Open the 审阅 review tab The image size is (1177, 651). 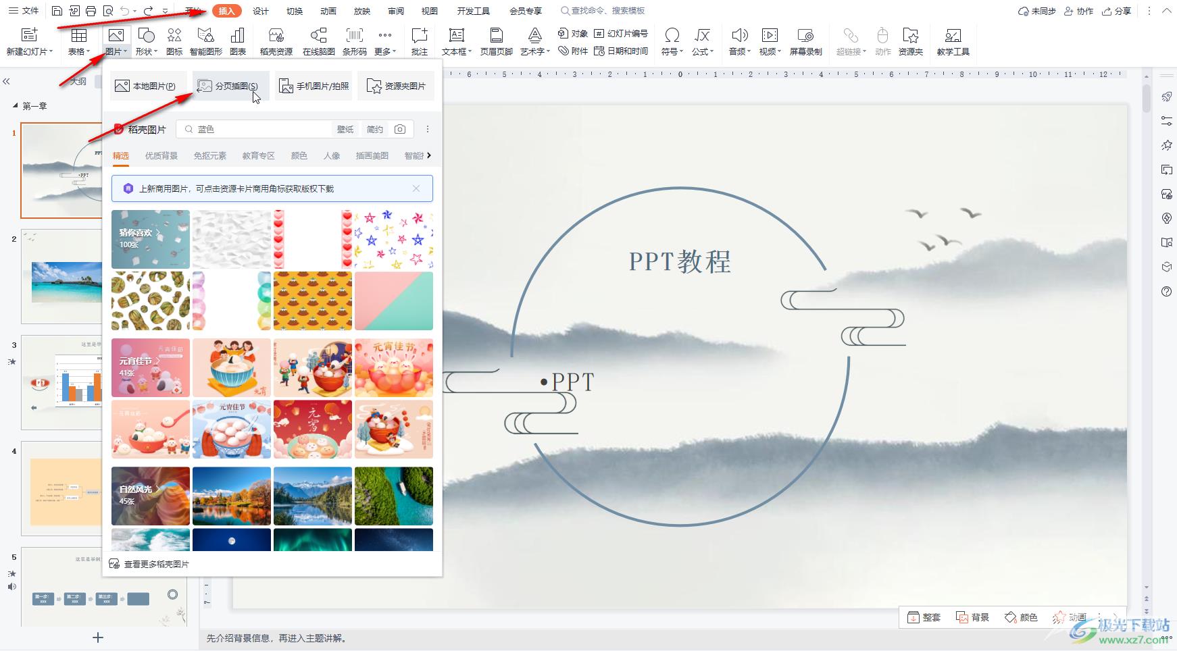396,11
